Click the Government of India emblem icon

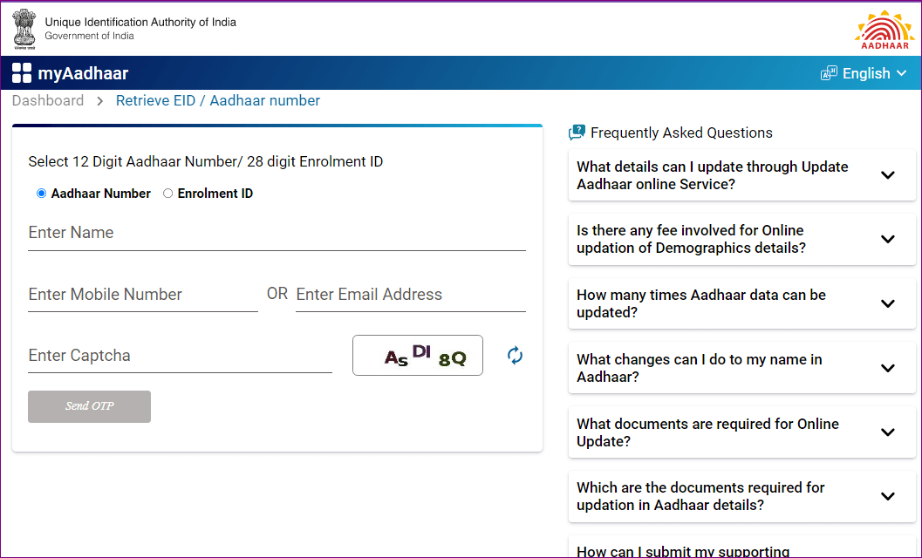click(25, 28)
